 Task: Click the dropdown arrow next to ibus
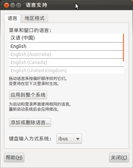point(78,139)
